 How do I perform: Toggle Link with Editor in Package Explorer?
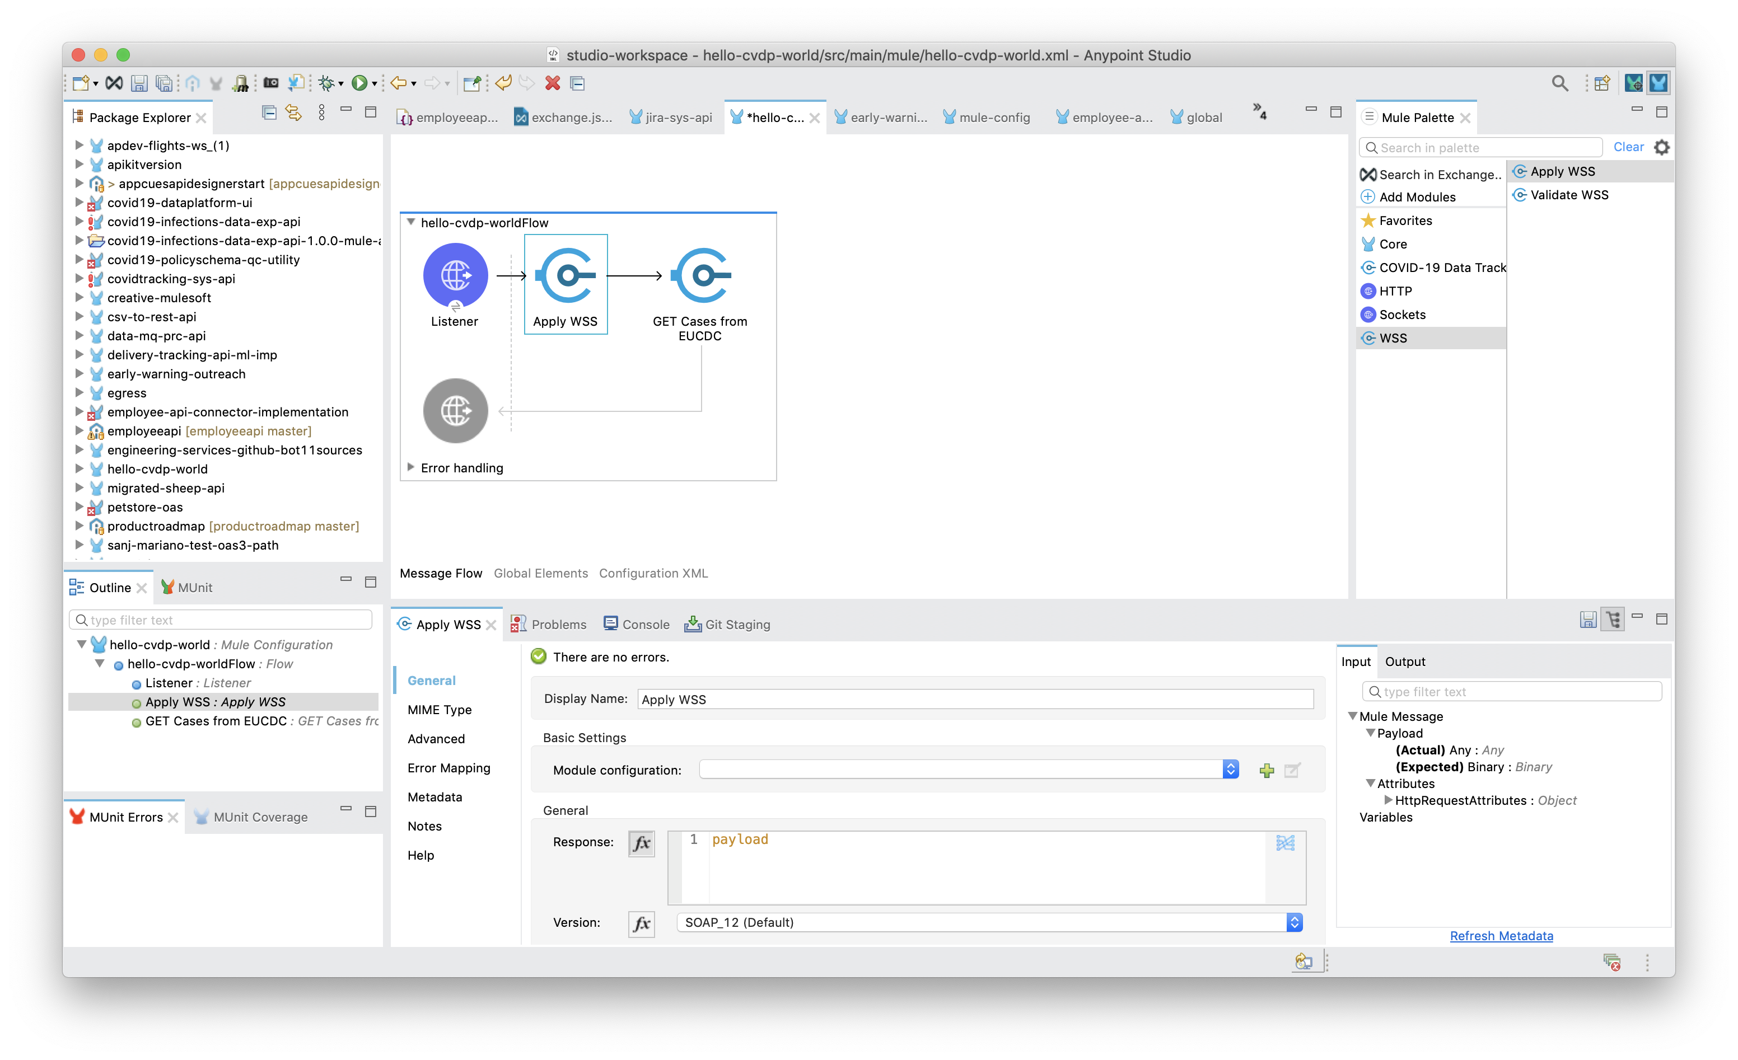point(293,113)
